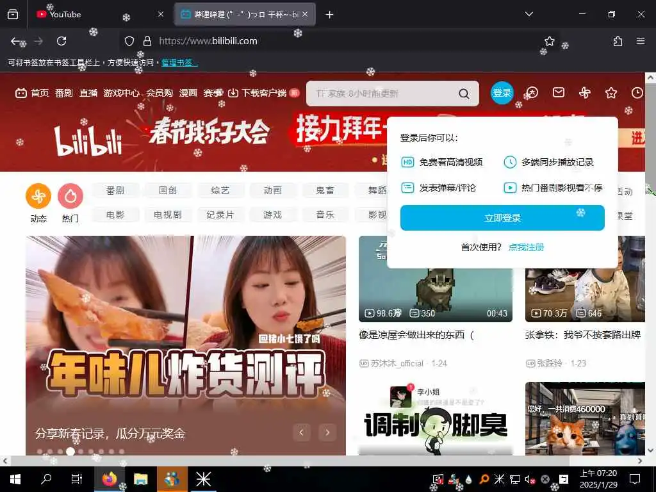
Task: Select the 音乐 category
Action: click(325, 215)
